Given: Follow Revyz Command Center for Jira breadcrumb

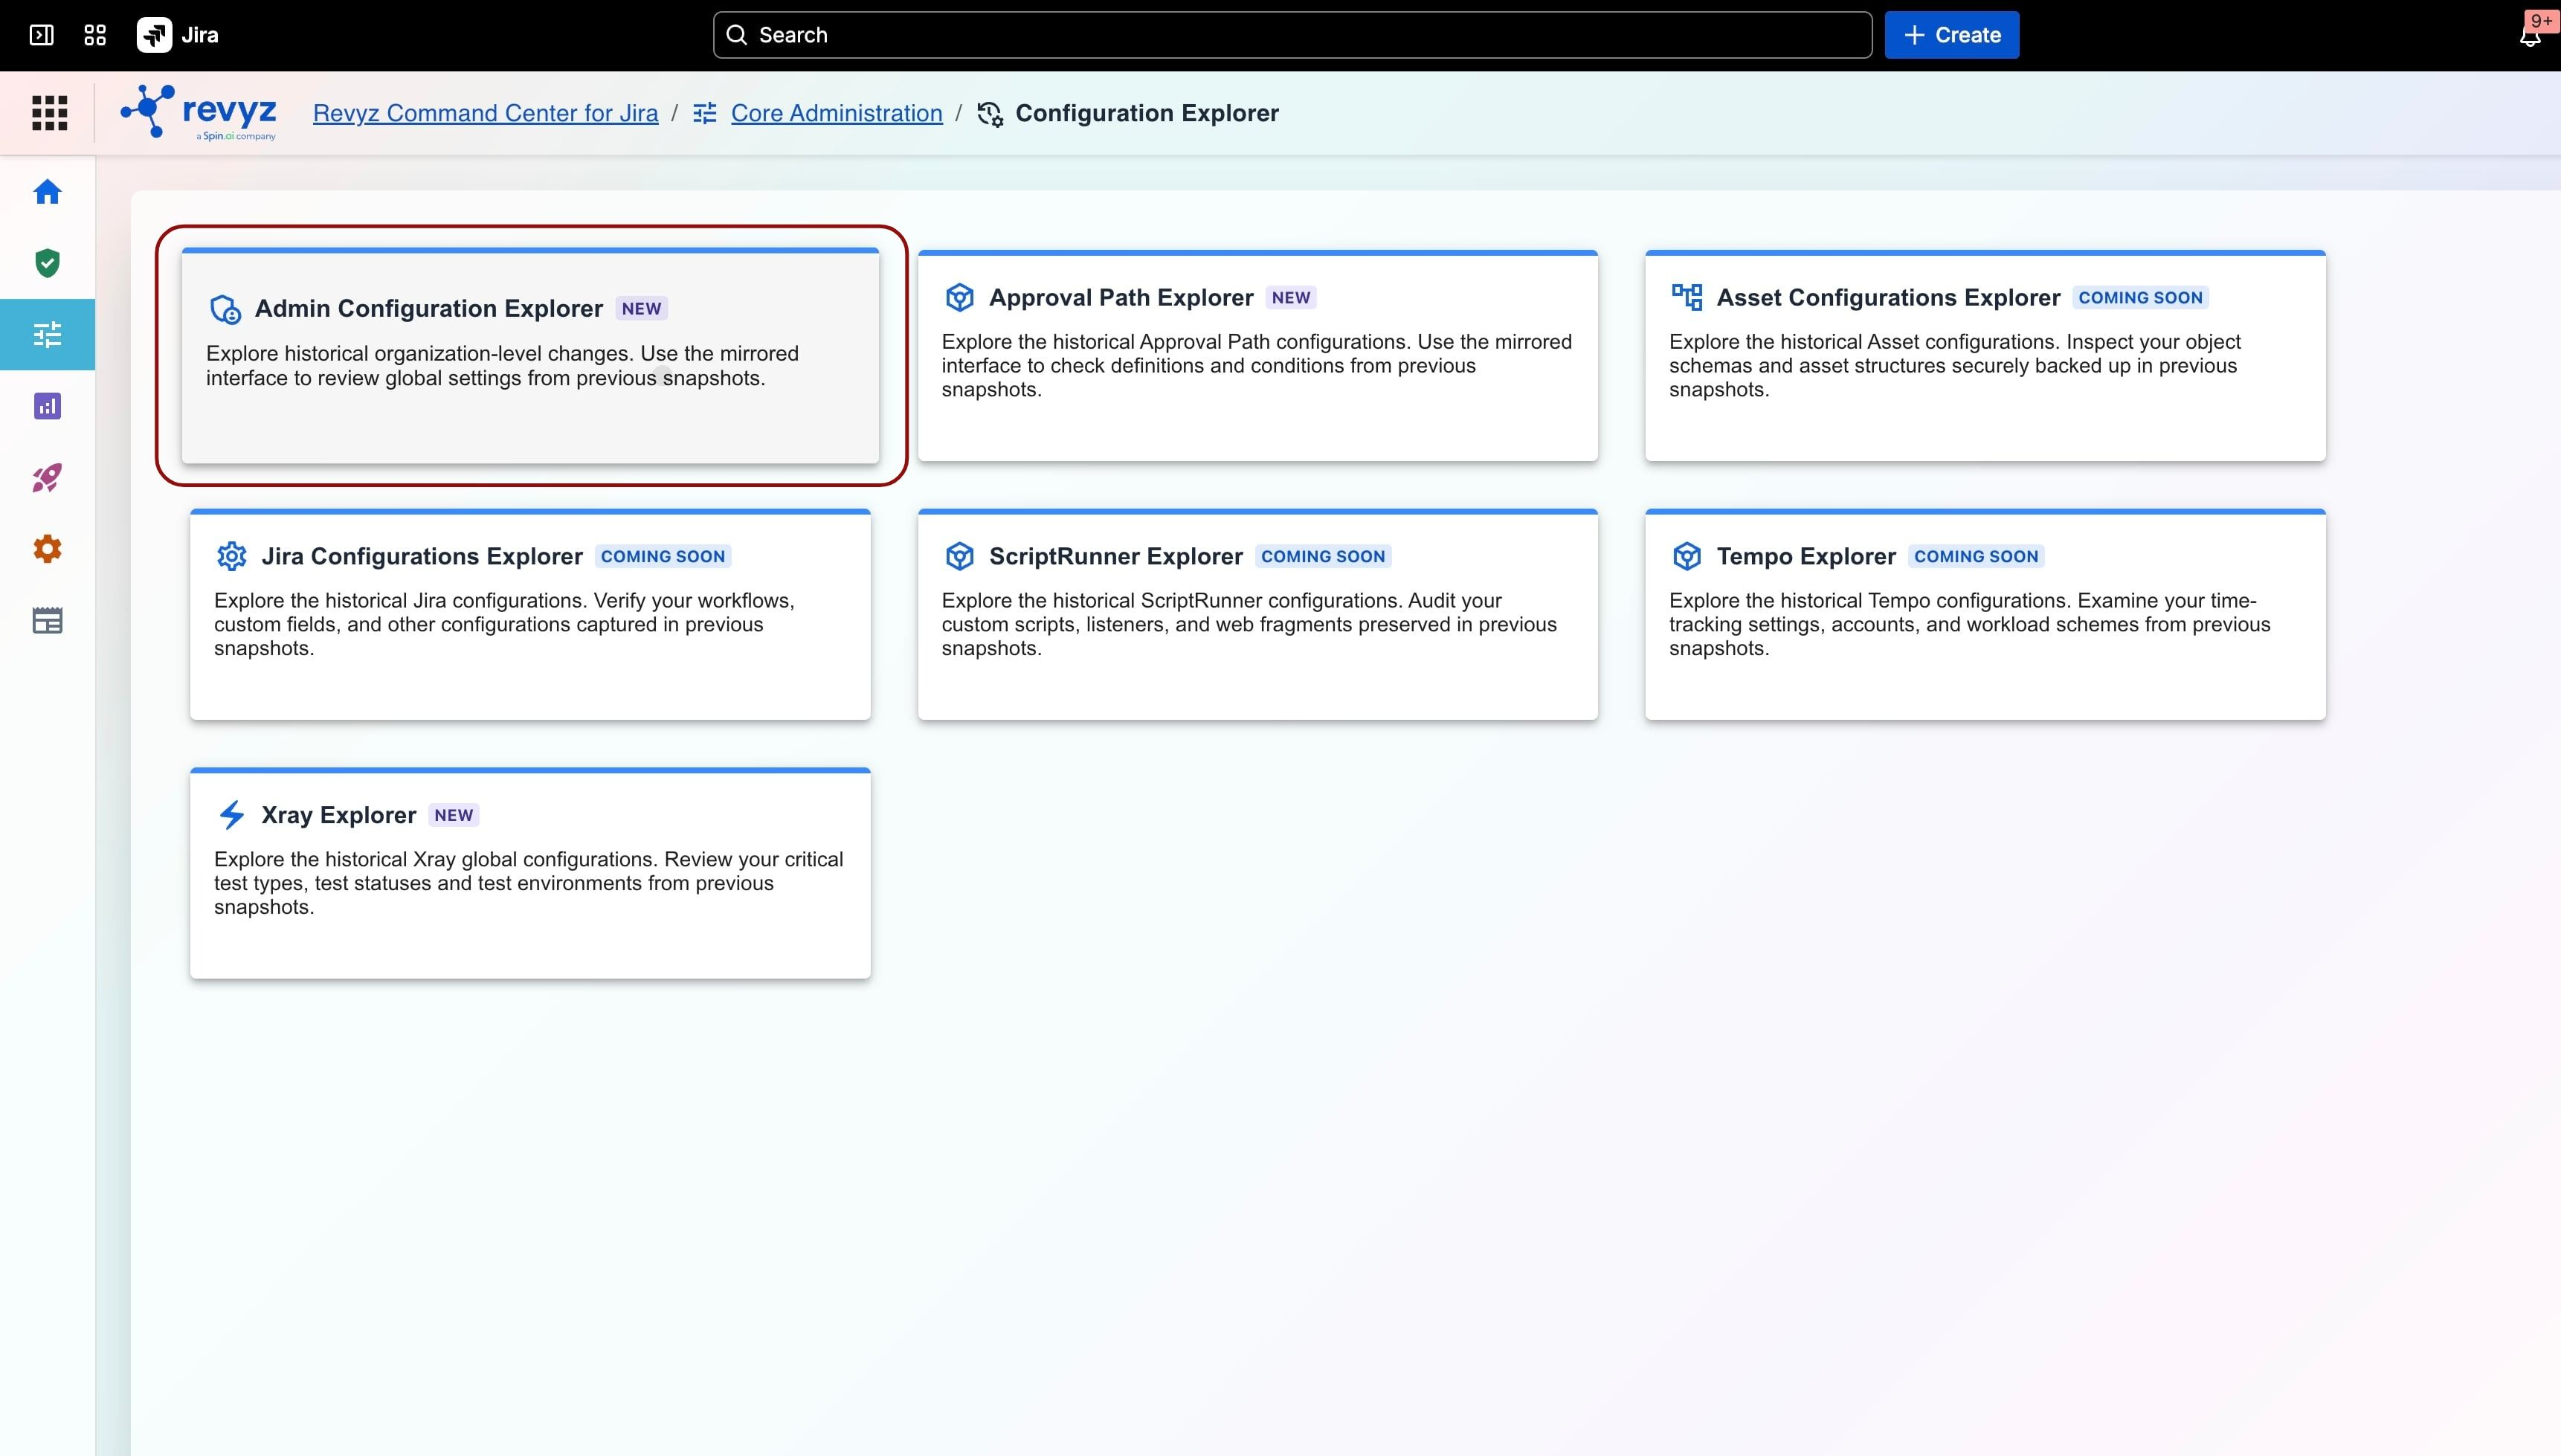Looking at the screenshot, I should (485, 113).
